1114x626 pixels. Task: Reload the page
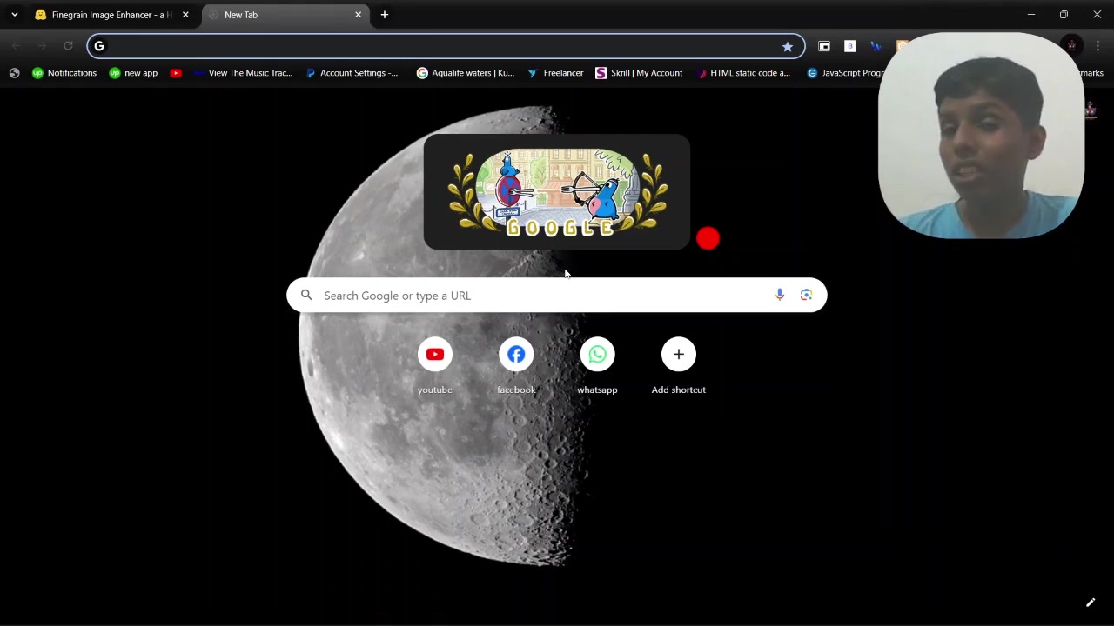pos(68,46)
